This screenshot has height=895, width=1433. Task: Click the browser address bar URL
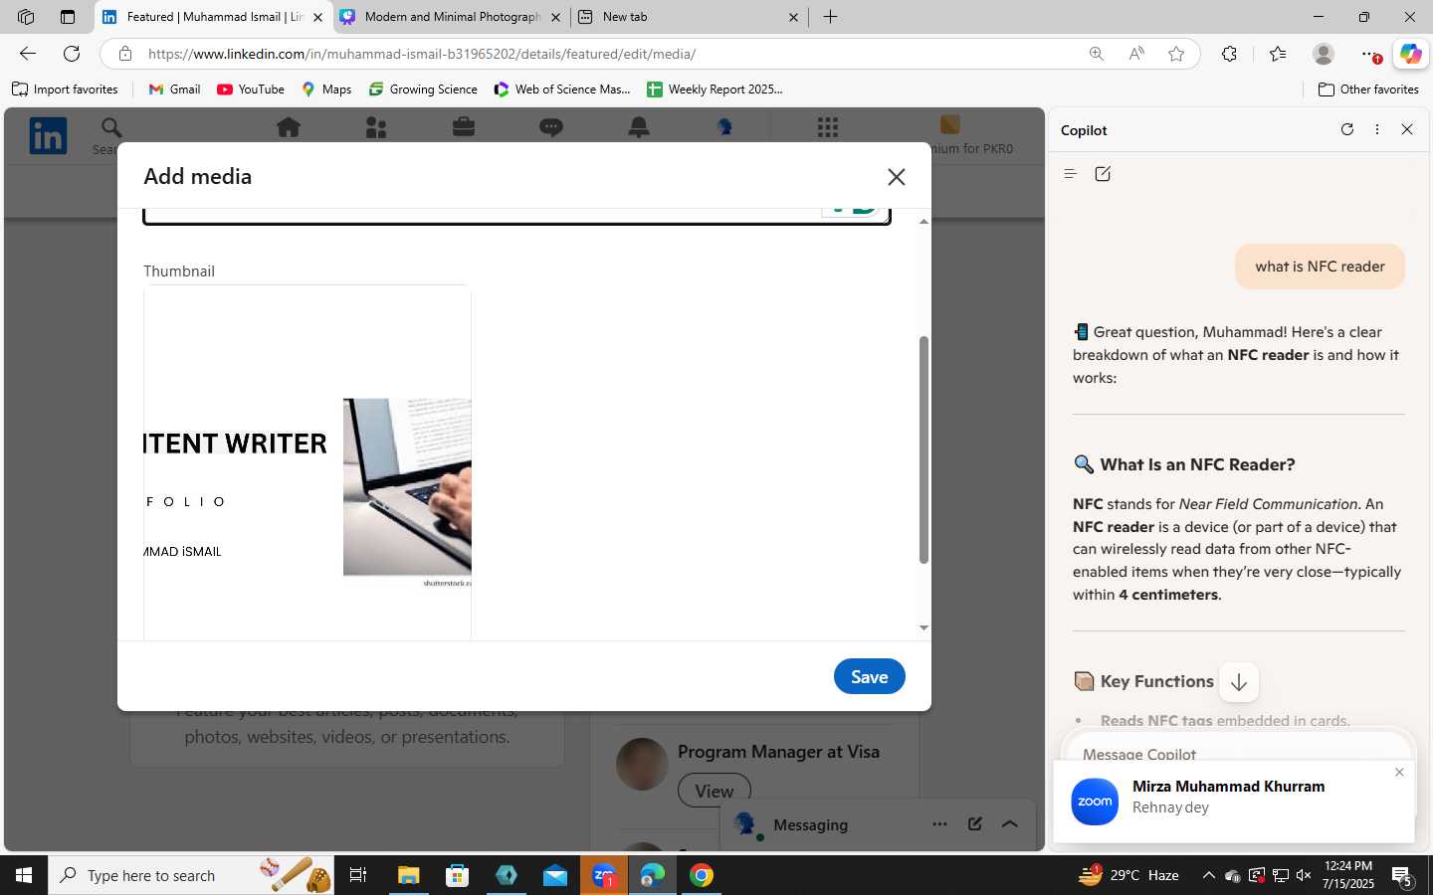[422, 54]
